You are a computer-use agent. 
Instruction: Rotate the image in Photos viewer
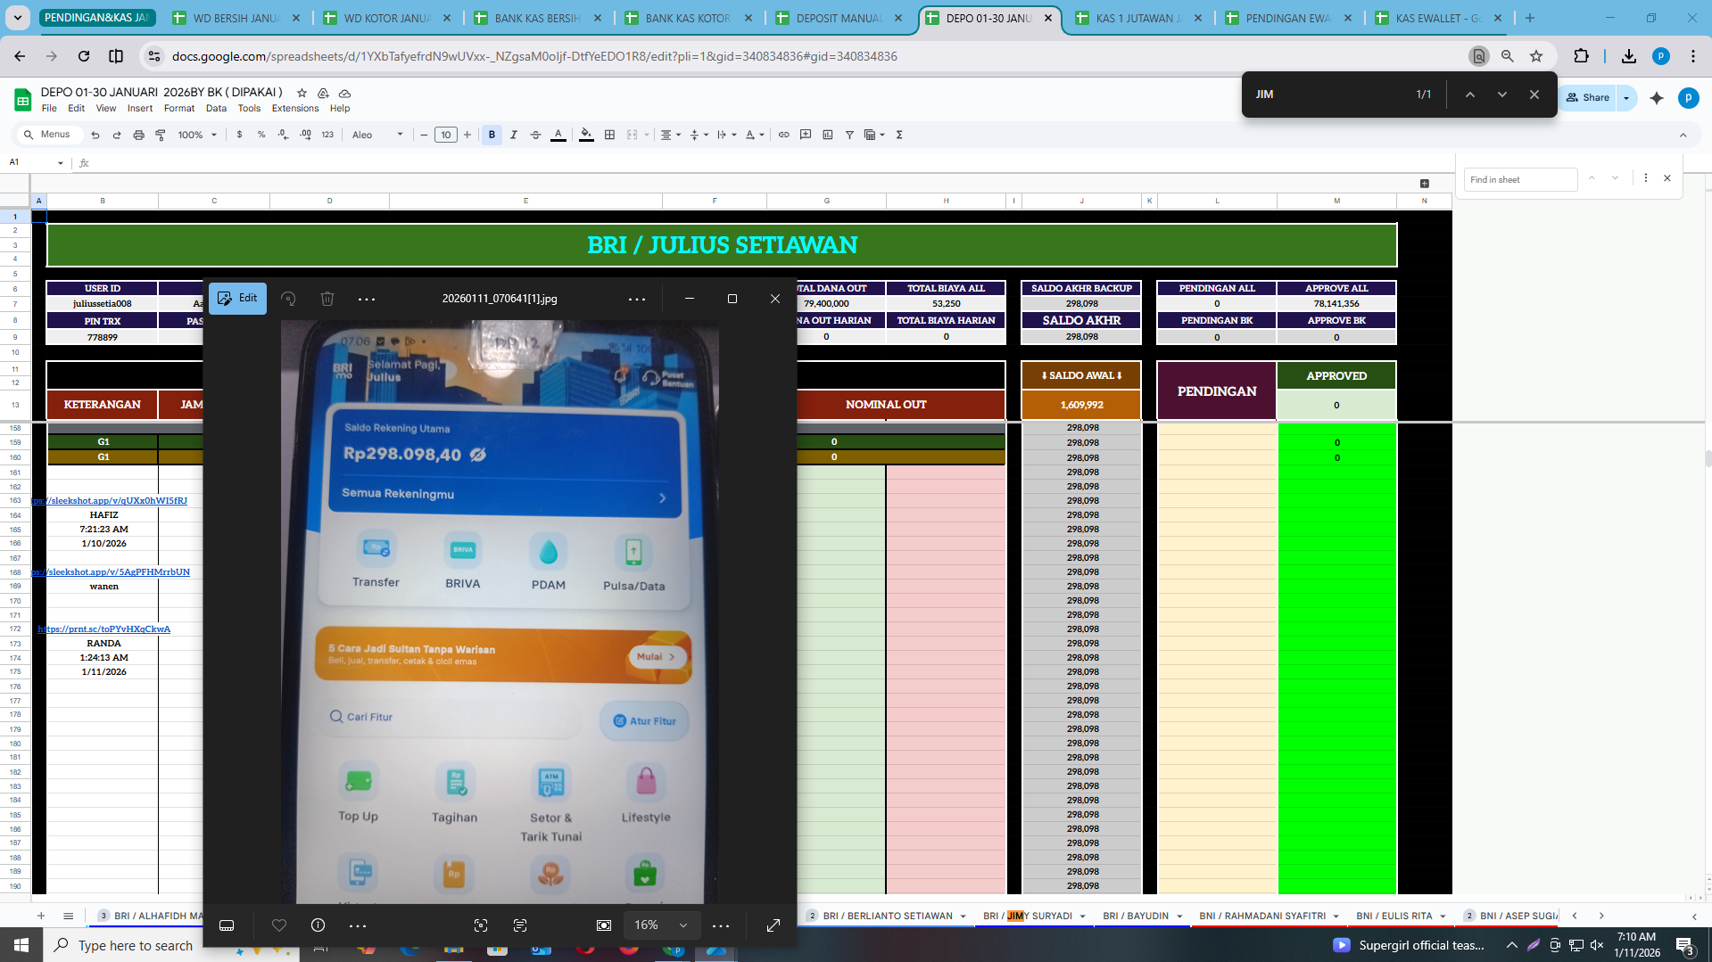pos(288,299)
